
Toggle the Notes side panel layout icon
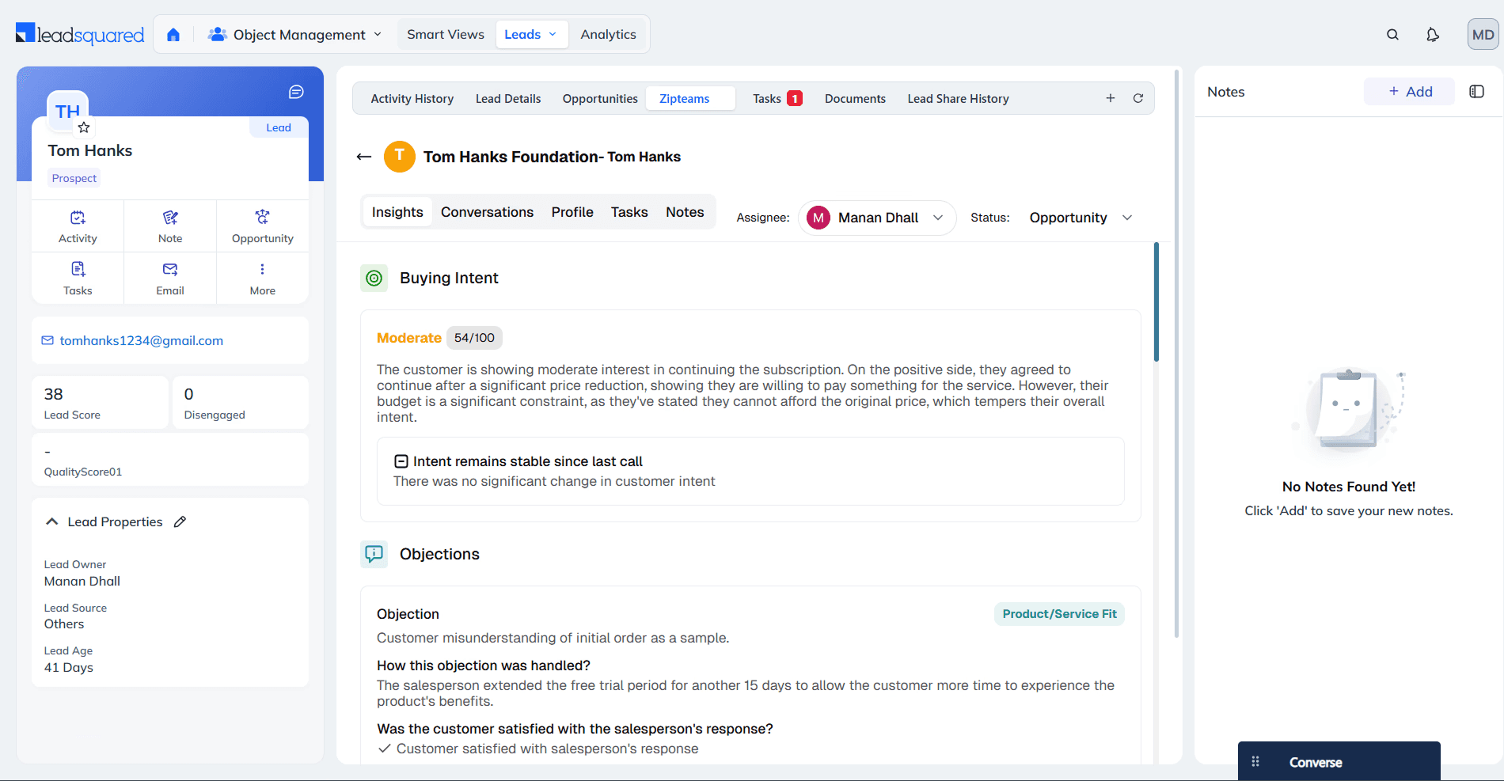click(x=1476, y=91)
